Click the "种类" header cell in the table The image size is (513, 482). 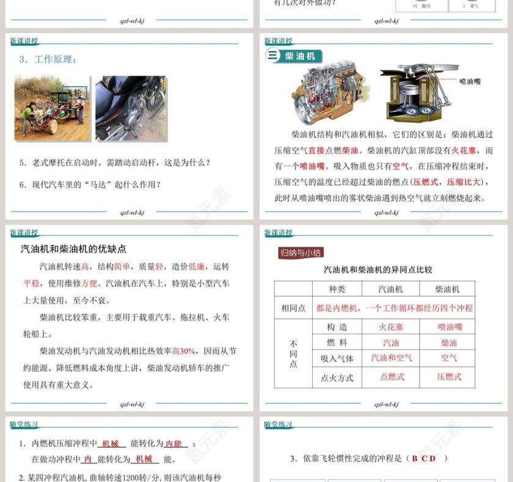[x=337, y=289]
